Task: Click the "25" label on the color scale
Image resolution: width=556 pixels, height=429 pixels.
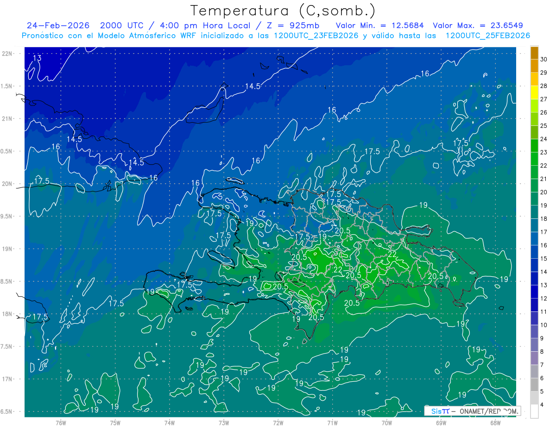Action: pos(544,126)
